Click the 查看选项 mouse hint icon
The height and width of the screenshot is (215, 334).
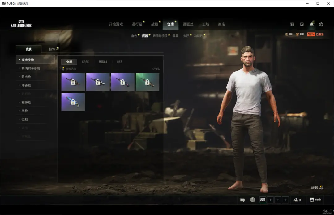[63, 69]
